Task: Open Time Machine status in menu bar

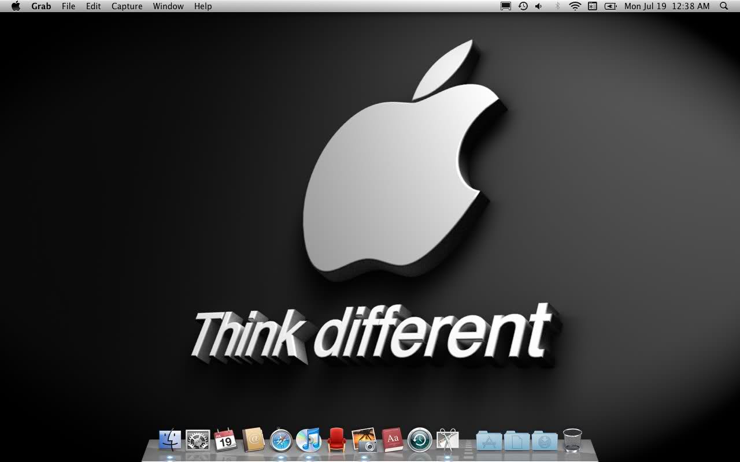Action: point(523,6)
